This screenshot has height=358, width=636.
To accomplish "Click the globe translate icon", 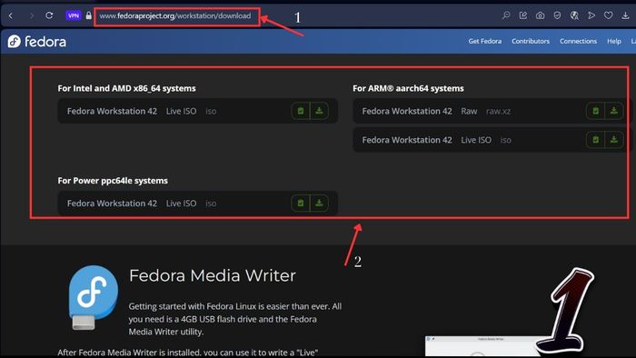I will [574, 15].
